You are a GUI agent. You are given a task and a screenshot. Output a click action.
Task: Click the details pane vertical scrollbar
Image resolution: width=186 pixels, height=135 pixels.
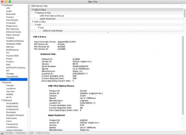point(183,75)
